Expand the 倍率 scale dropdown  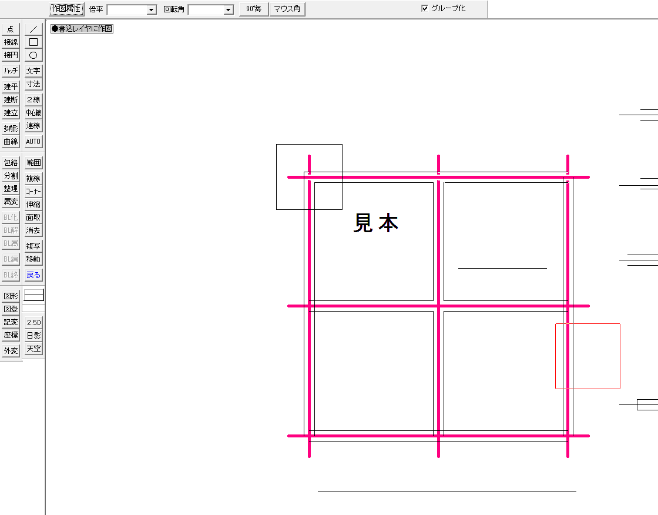tap(152, 9)
